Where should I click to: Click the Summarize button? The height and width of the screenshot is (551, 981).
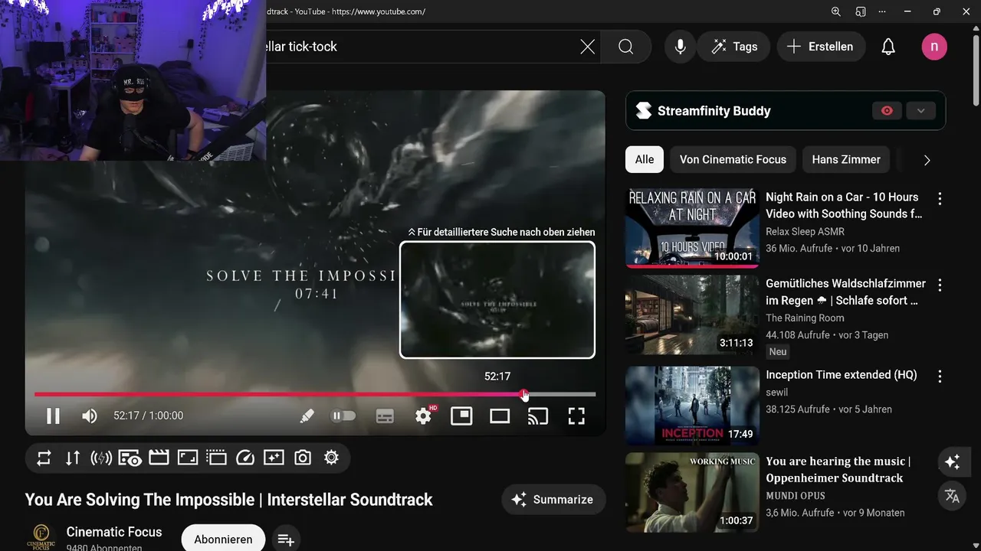click(x=553, y=500)
